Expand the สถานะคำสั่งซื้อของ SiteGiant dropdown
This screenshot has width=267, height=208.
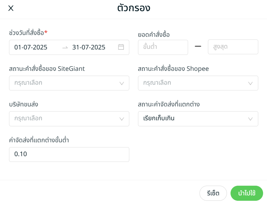[x=65, y=83]
